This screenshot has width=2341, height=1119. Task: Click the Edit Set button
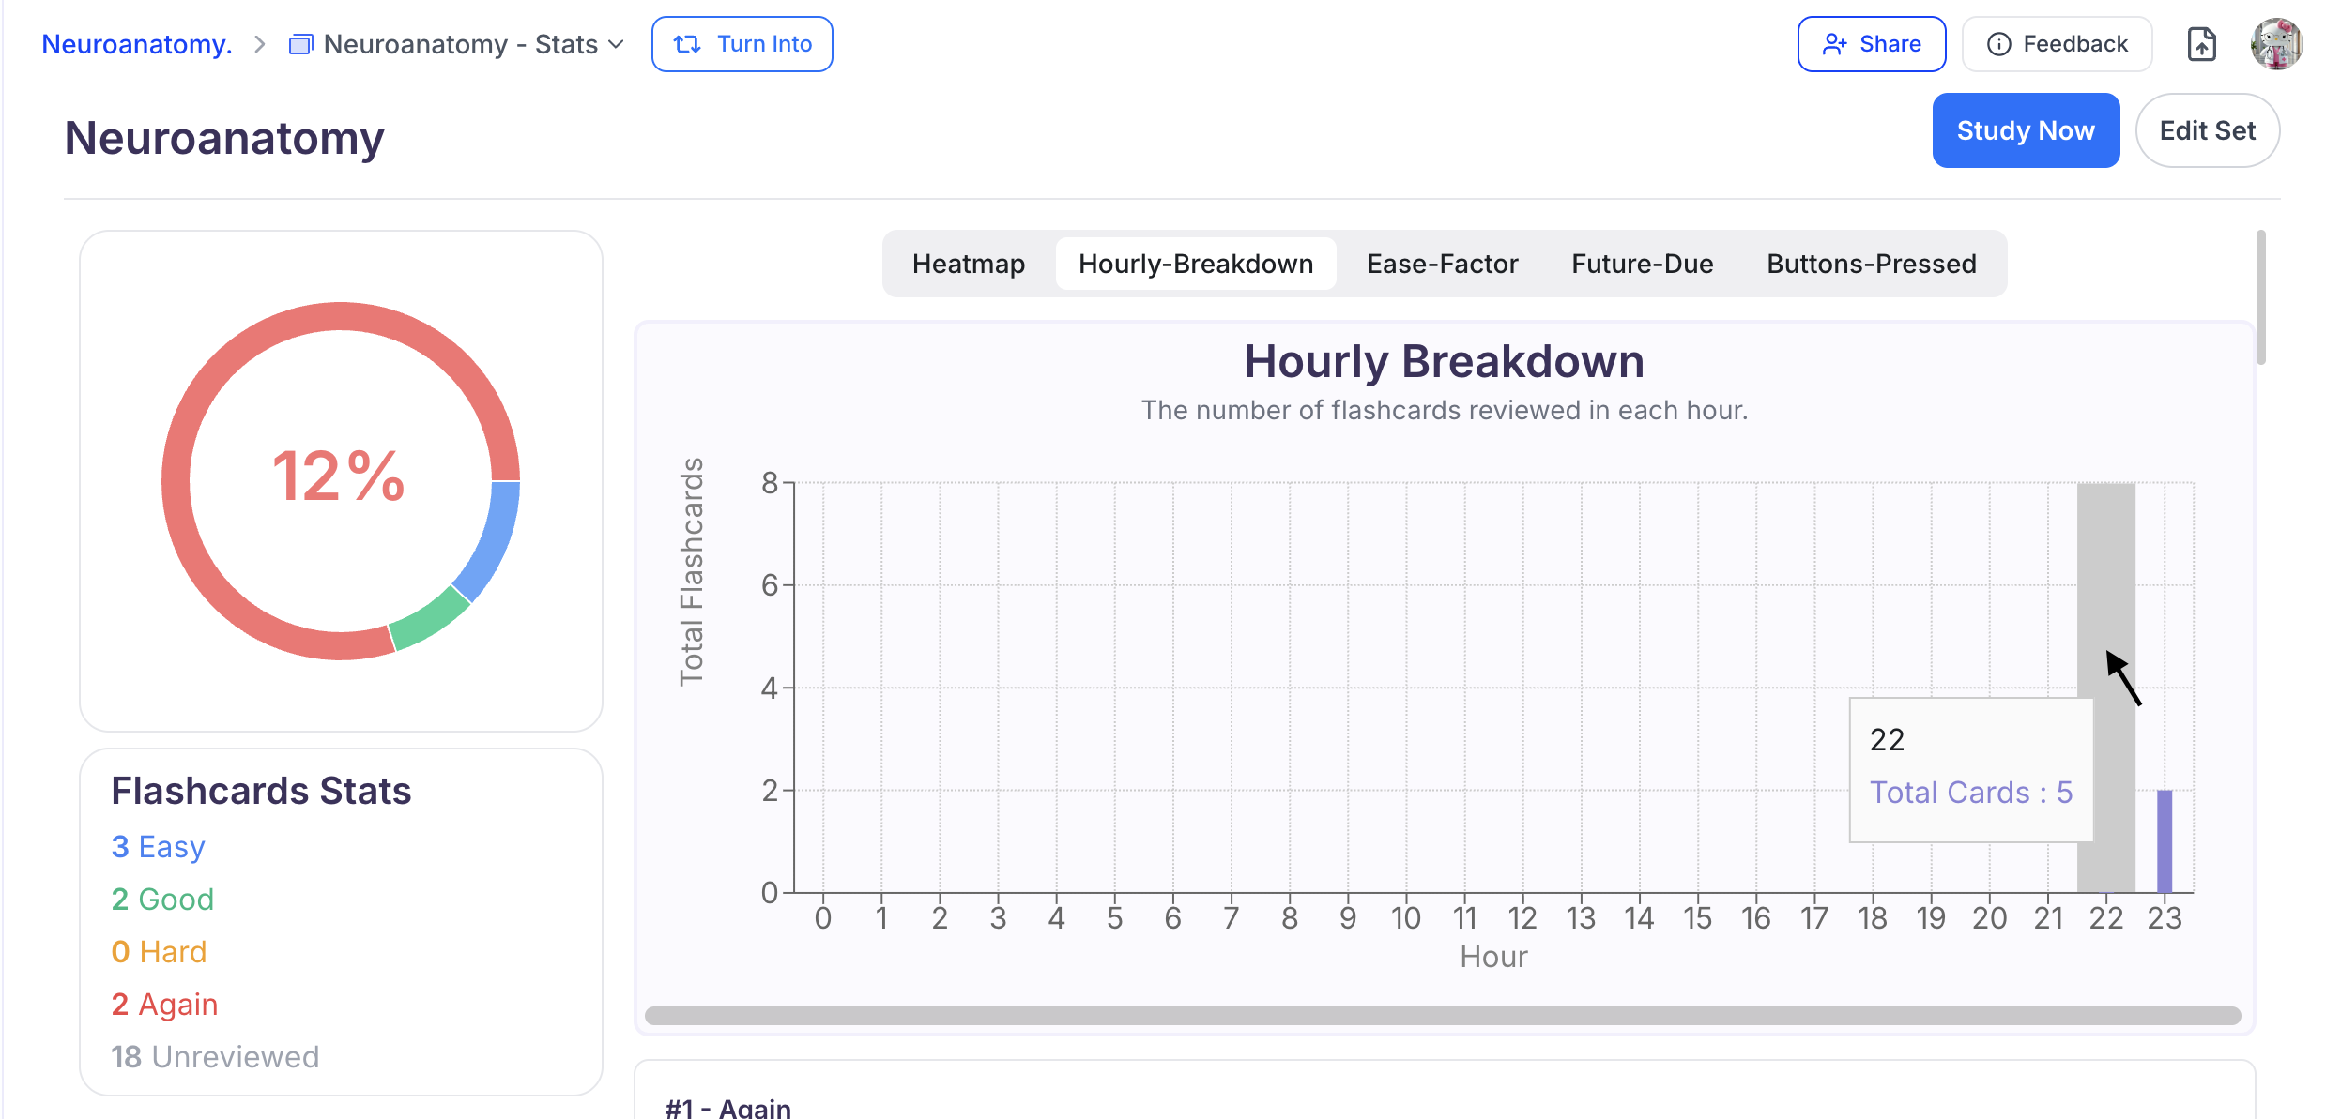tap(2207, 130)
